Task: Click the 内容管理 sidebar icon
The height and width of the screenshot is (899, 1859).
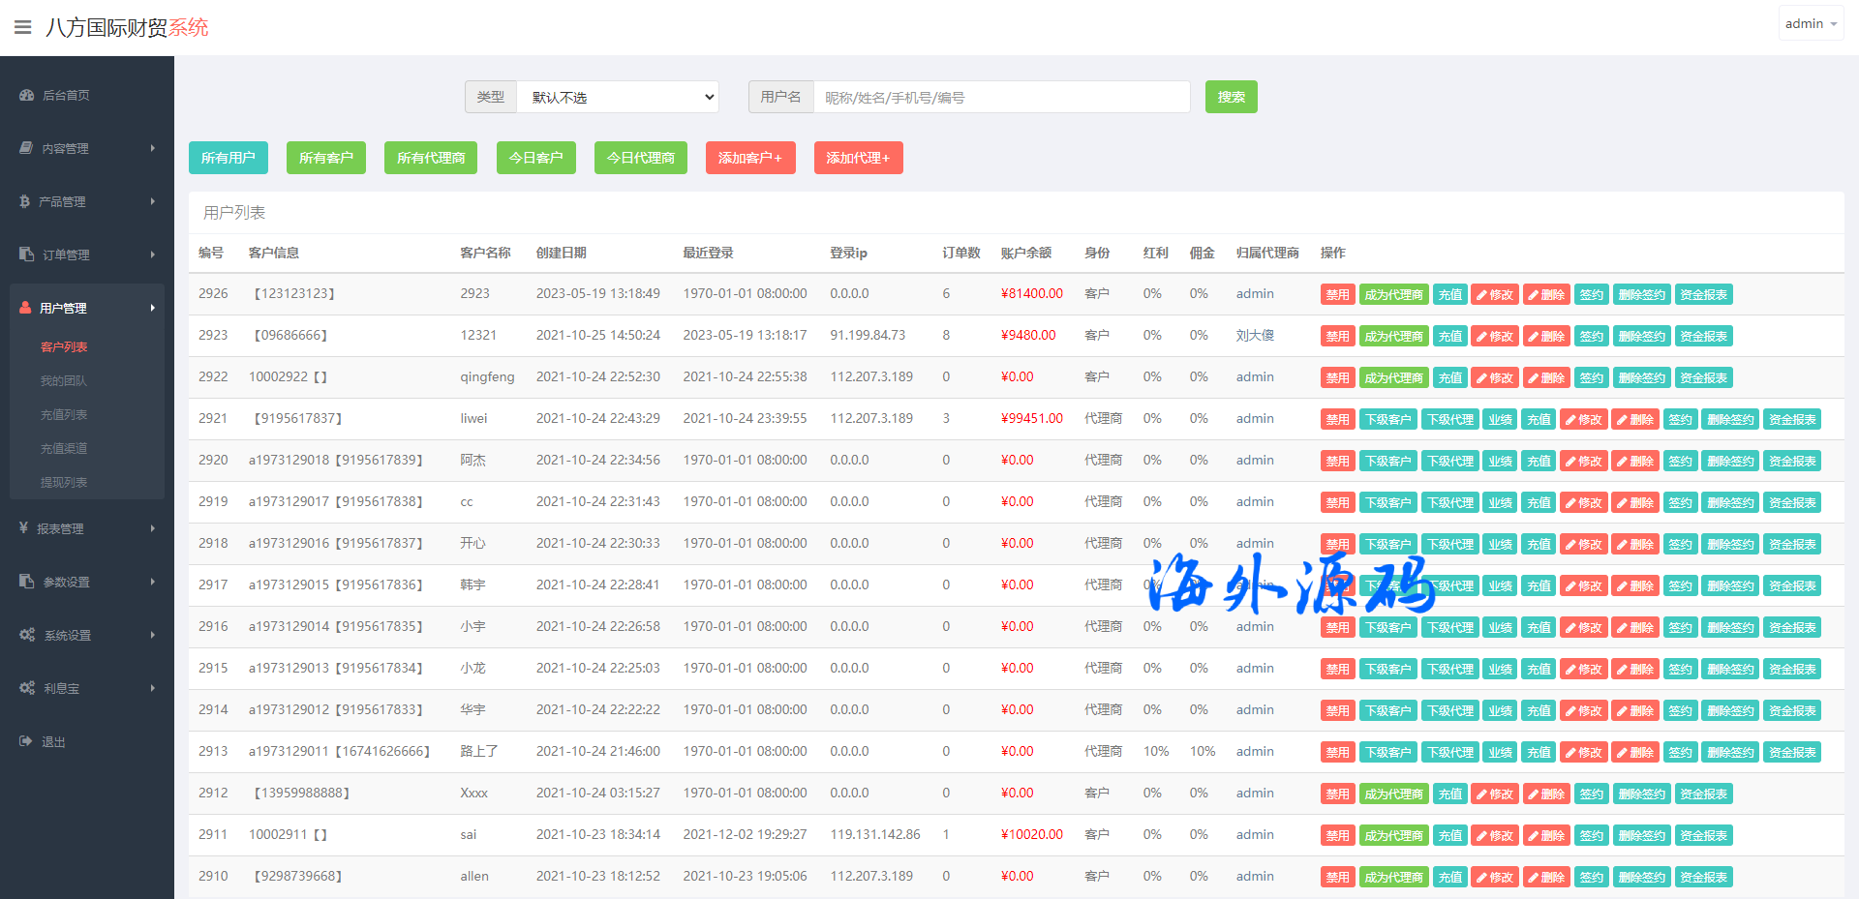Action: 27,148
